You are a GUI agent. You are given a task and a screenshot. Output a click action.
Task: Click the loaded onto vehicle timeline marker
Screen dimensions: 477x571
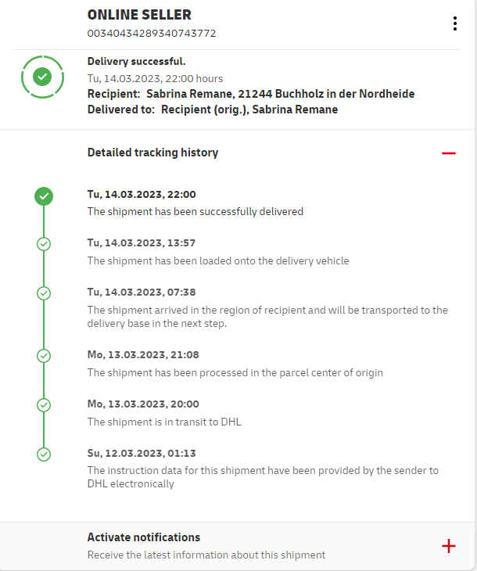(x=44, y=244)
